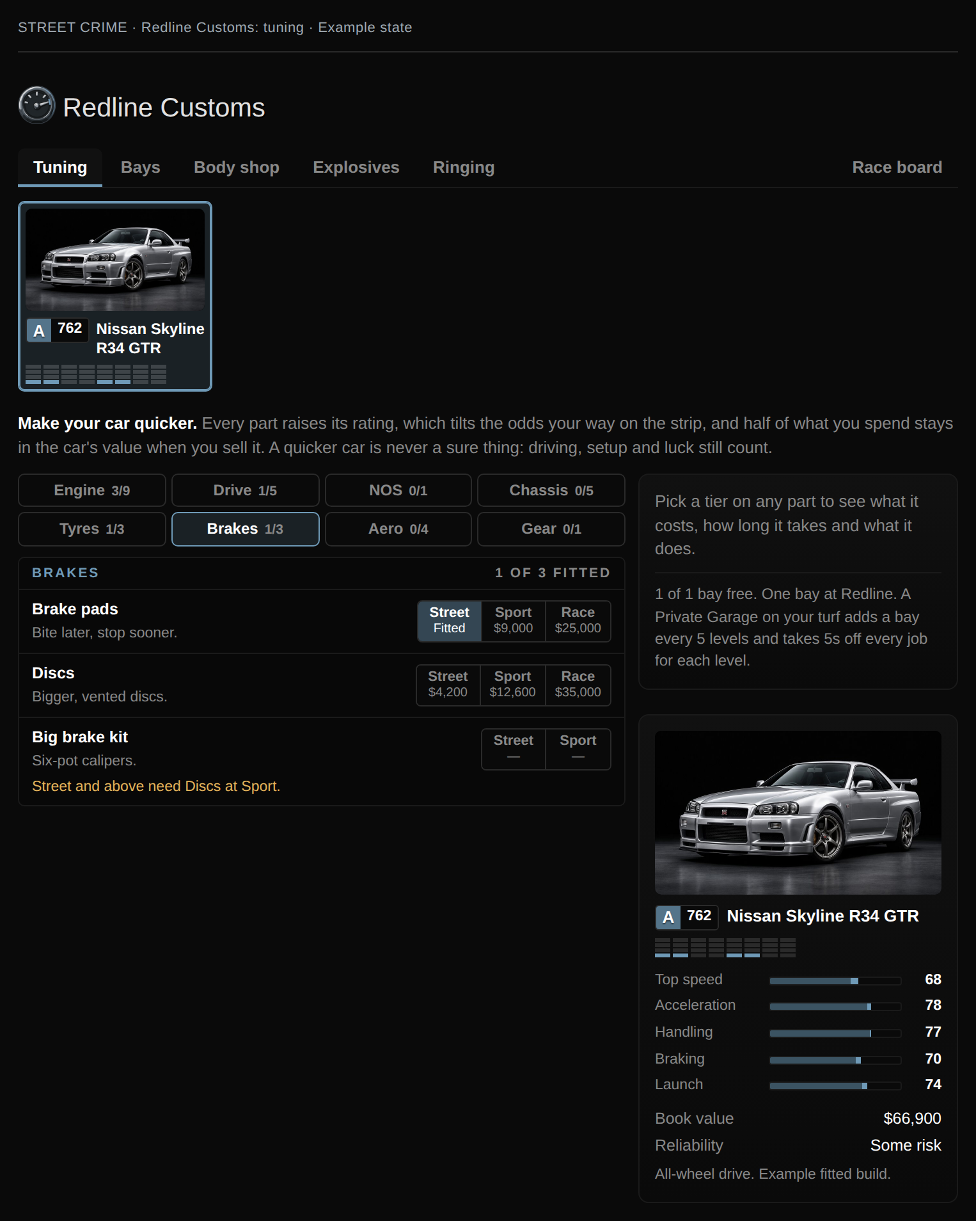976x1221 pixels.
Task: Click the upgrade pips strip in the stats panel
Action: coord(725,948)
